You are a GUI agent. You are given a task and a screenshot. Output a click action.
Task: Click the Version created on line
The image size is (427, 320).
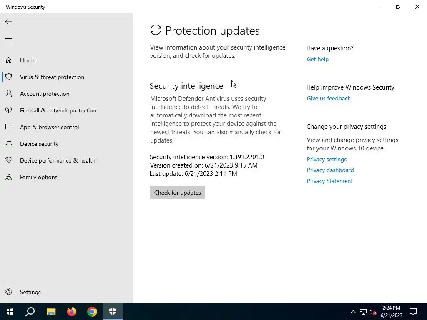(203, 165)
